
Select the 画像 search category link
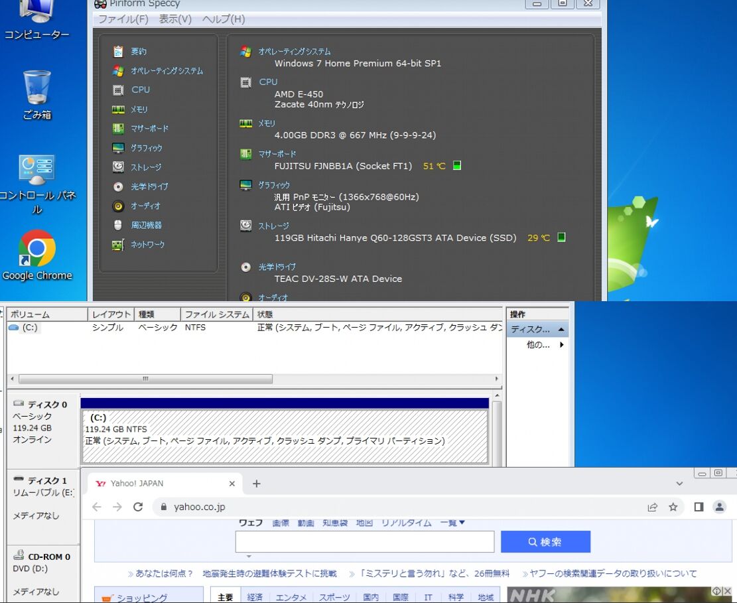281,523
